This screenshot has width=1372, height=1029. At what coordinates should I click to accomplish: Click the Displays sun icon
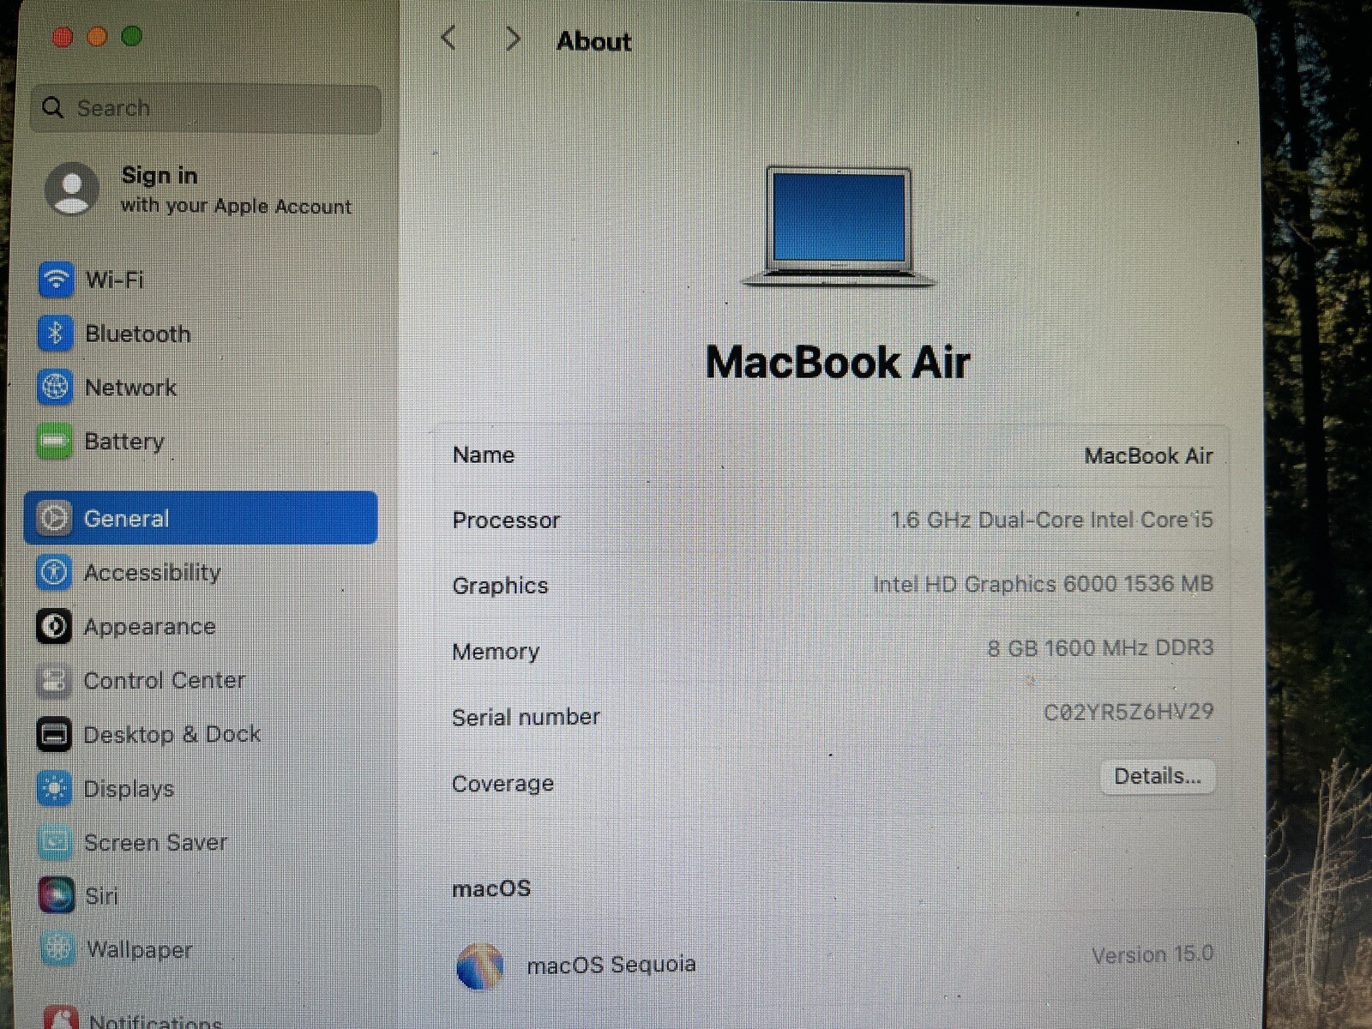click(x=55, y=789)
